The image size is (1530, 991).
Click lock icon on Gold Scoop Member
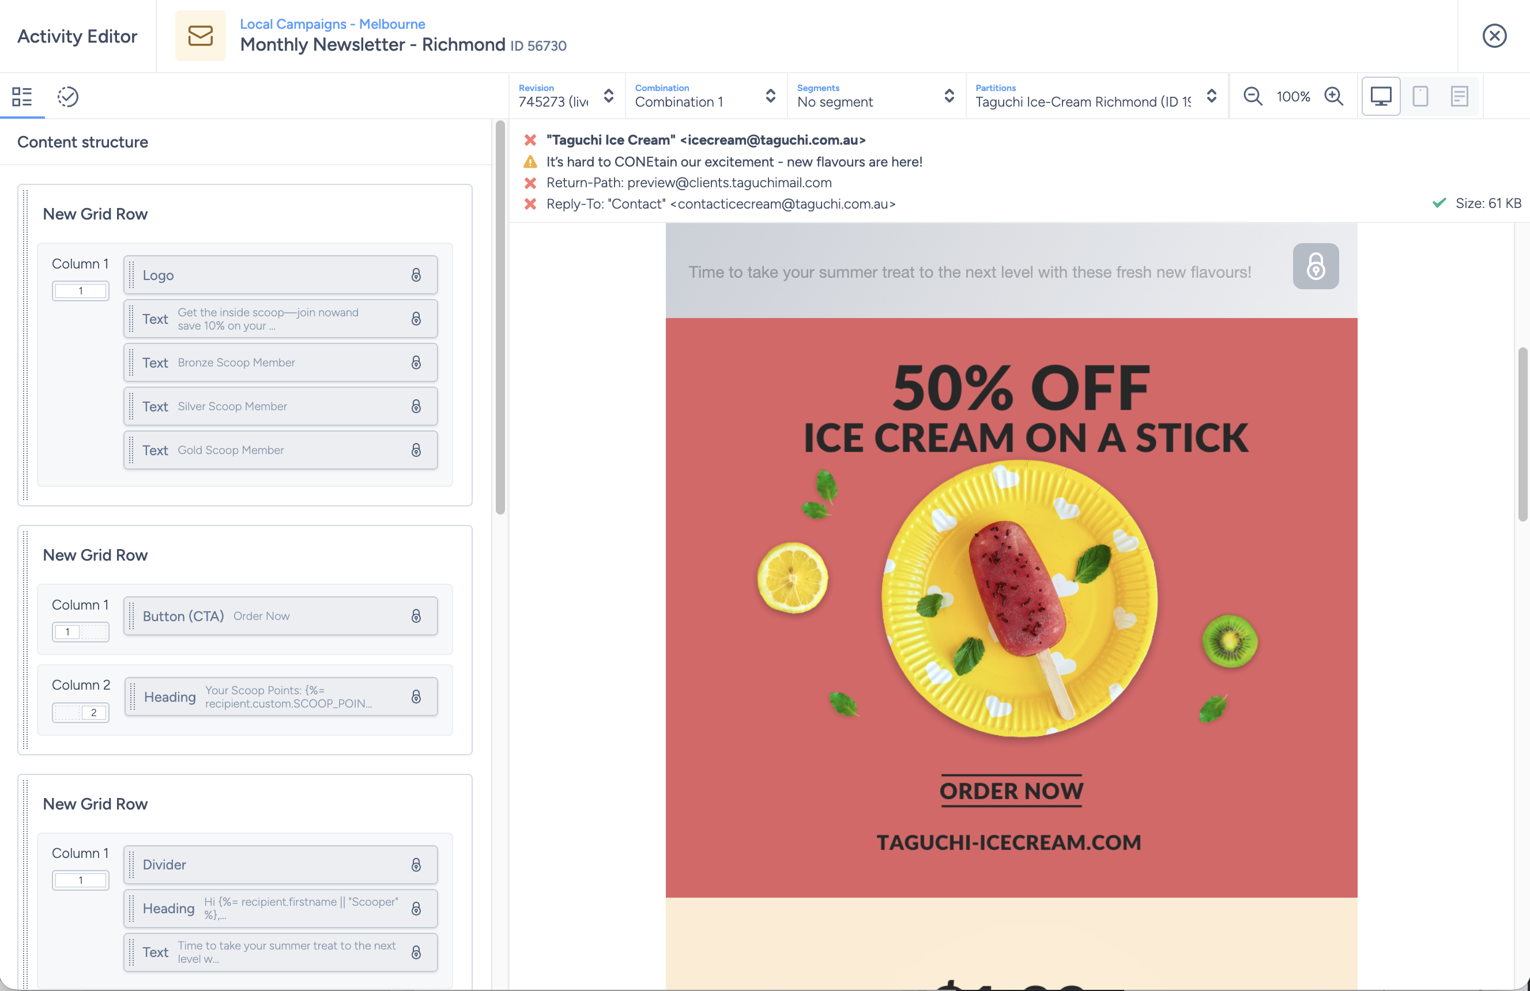417,450
